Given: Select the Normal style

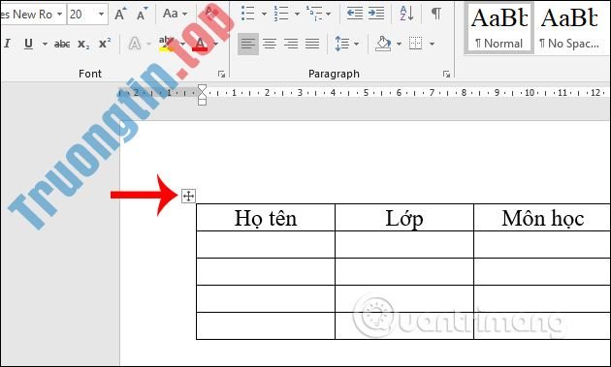Looking at the screenshot, I should 498,28.
